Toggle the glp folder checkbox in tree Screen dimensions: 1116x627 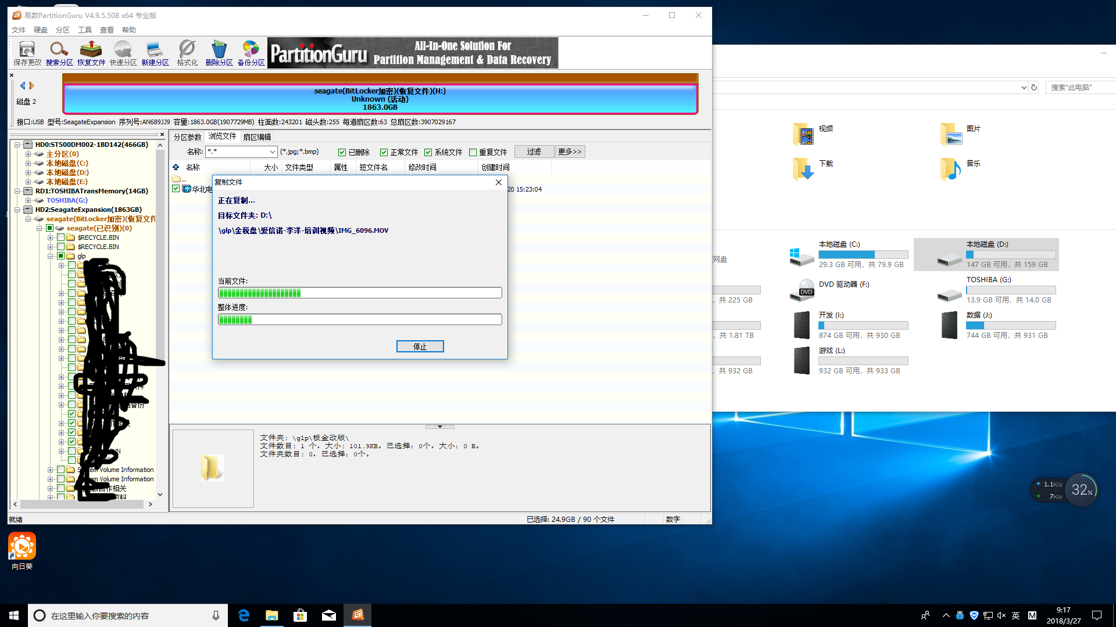click(x=60, y=256)
